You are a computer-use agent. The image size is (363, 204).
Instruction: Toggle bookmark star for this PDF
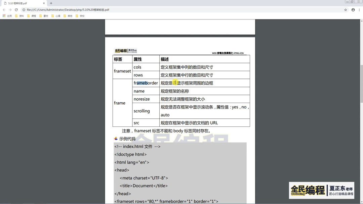[x=345, y=10]
